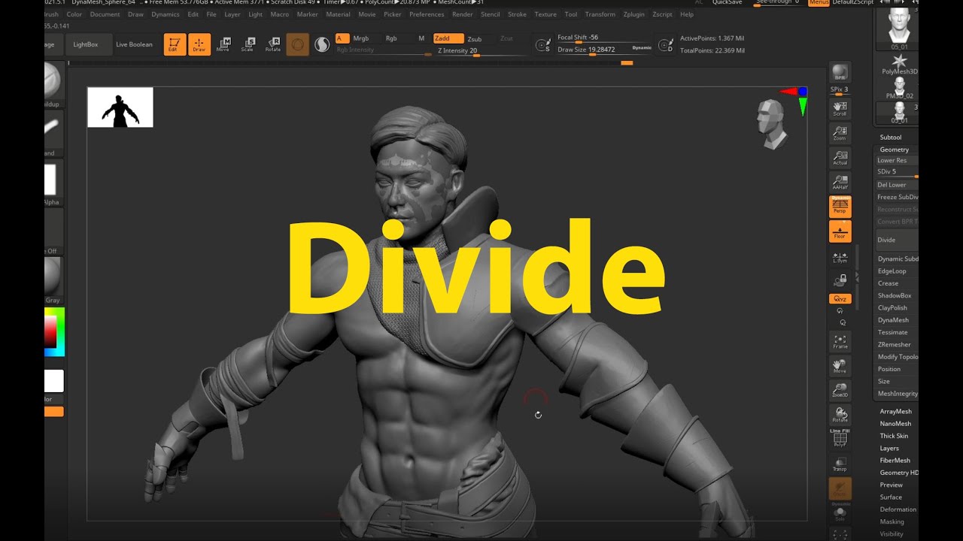
Task: Select the Rotate tool in top shelf
Action: click(272, 45)
